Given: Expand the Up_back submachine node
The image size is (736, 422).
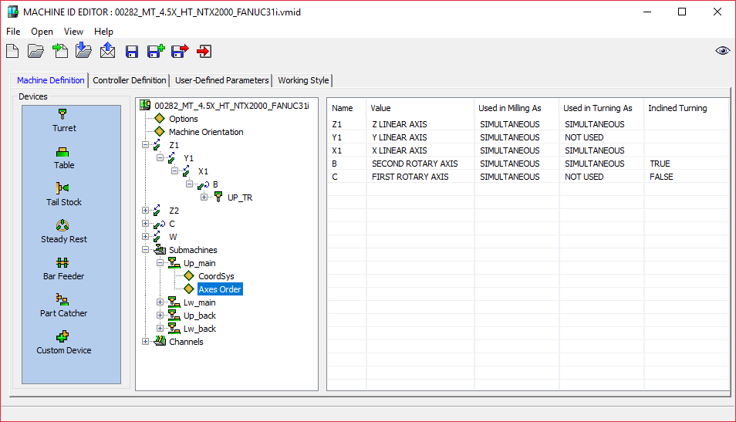Looking at the screenshot, I should coord(160,316).
